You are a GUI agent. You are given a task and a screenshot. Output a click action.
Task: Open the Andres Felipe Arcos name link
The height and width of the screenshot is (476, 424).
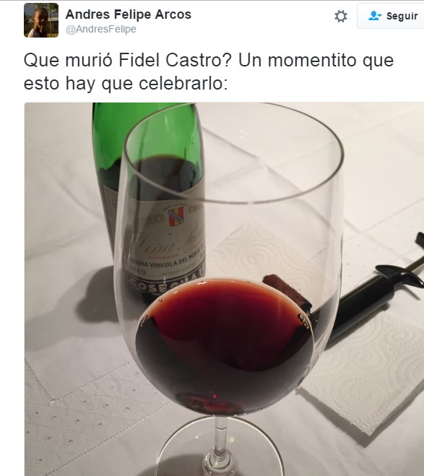[x=129, y=14]
